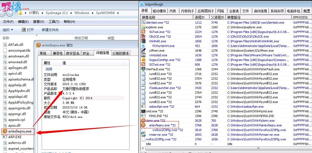
Task: Switch to 启动信息 tab
Action: [x=260, y=11]
